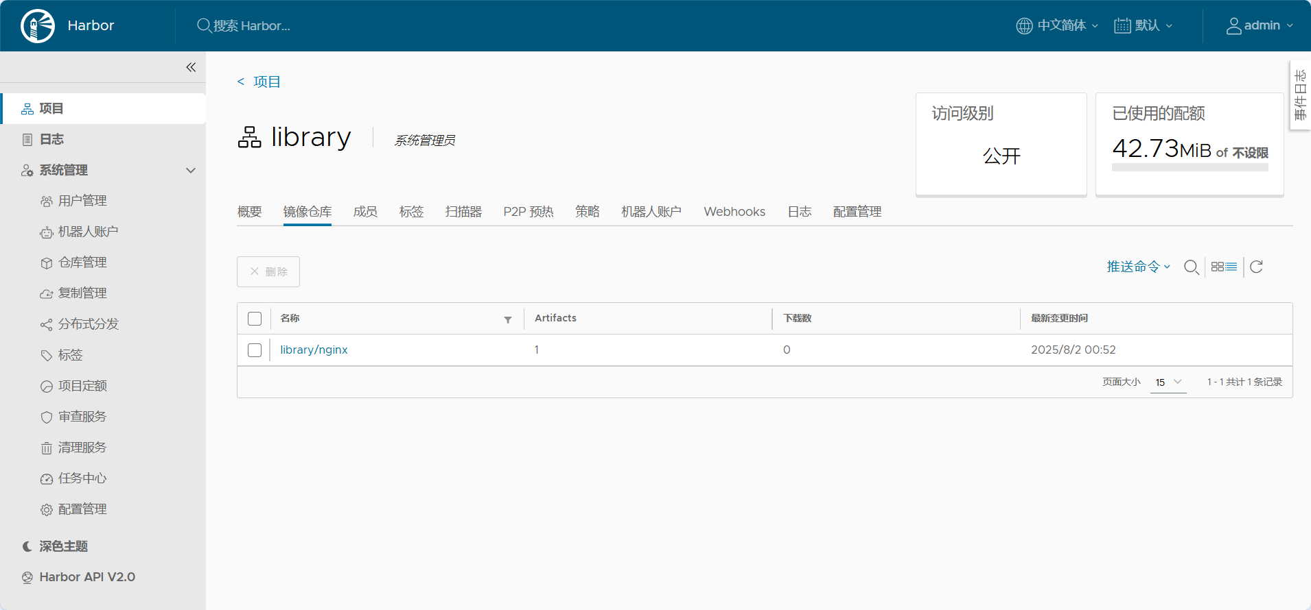The image size is (1311, 610).
Task: Click the Harbor logo icon
Action: (x=38, y=26)
